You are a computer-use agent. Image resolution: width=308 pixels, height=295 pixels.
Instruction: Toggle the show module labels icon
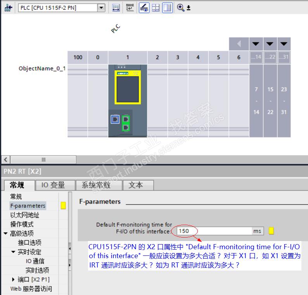(144, 8)
